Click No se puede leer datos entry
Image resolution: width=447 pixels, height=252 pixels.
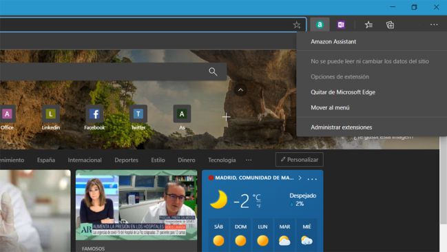[x=370, y=61]
